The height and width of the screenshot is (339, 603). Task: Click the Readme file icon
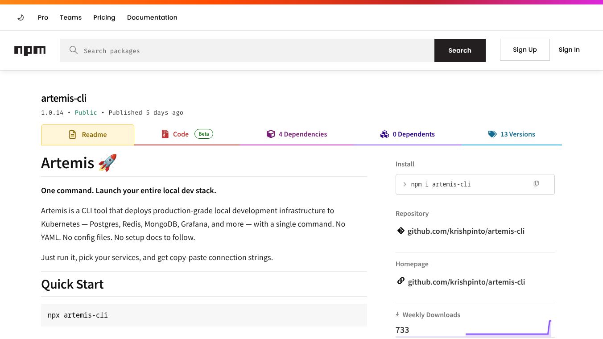click(72, 134)
